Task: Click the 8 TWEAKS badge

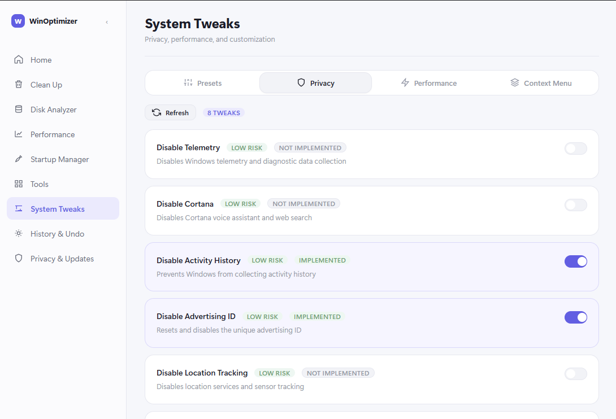Action: pyautogui.click(x=224, y=113)
